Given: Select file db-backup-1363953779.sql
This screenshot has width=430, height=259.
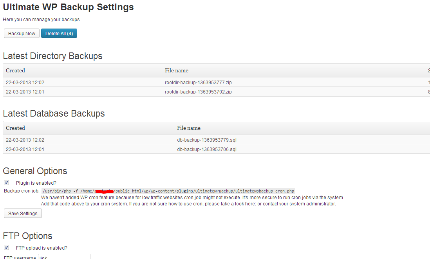Looking at the screenshot, I should 207,140.
